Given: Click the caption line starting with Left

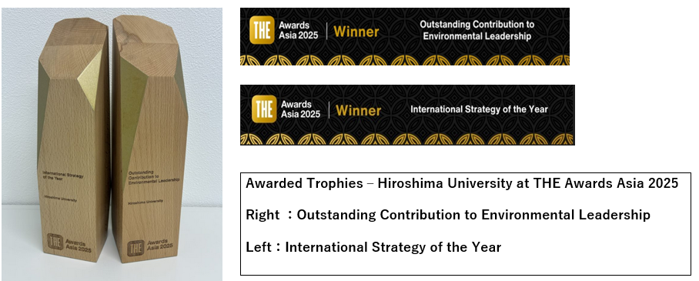Looking at the screenshot, I should pyautogui.click(x=373, y=247).
